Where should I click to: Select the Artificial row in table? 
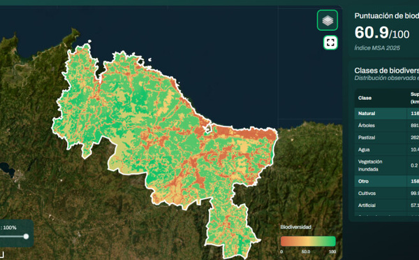[x=387, y=205]
